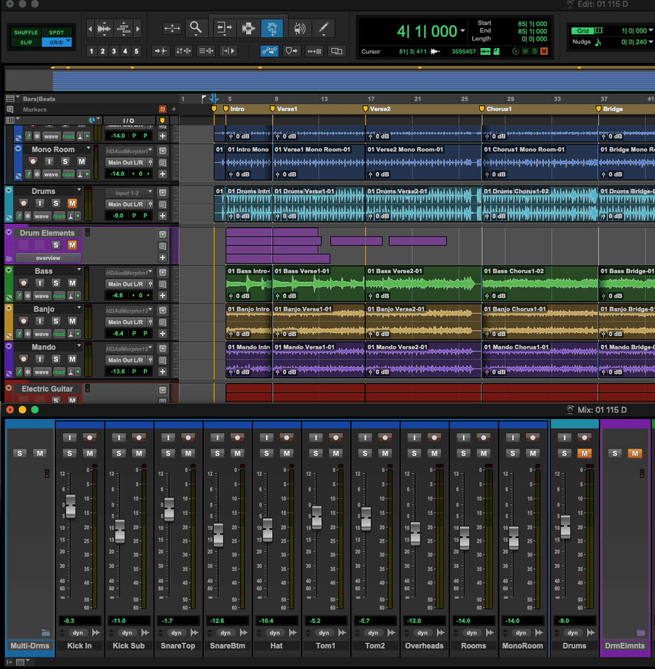Select Slip edit mode
Image resolution: width=655 pixels, height=669 pixels.
coord(26,42)
